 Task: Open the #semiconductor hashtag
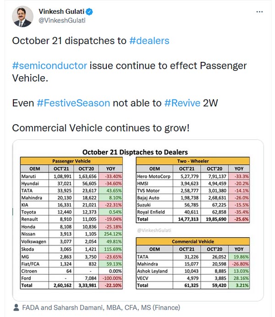[49, 66]
